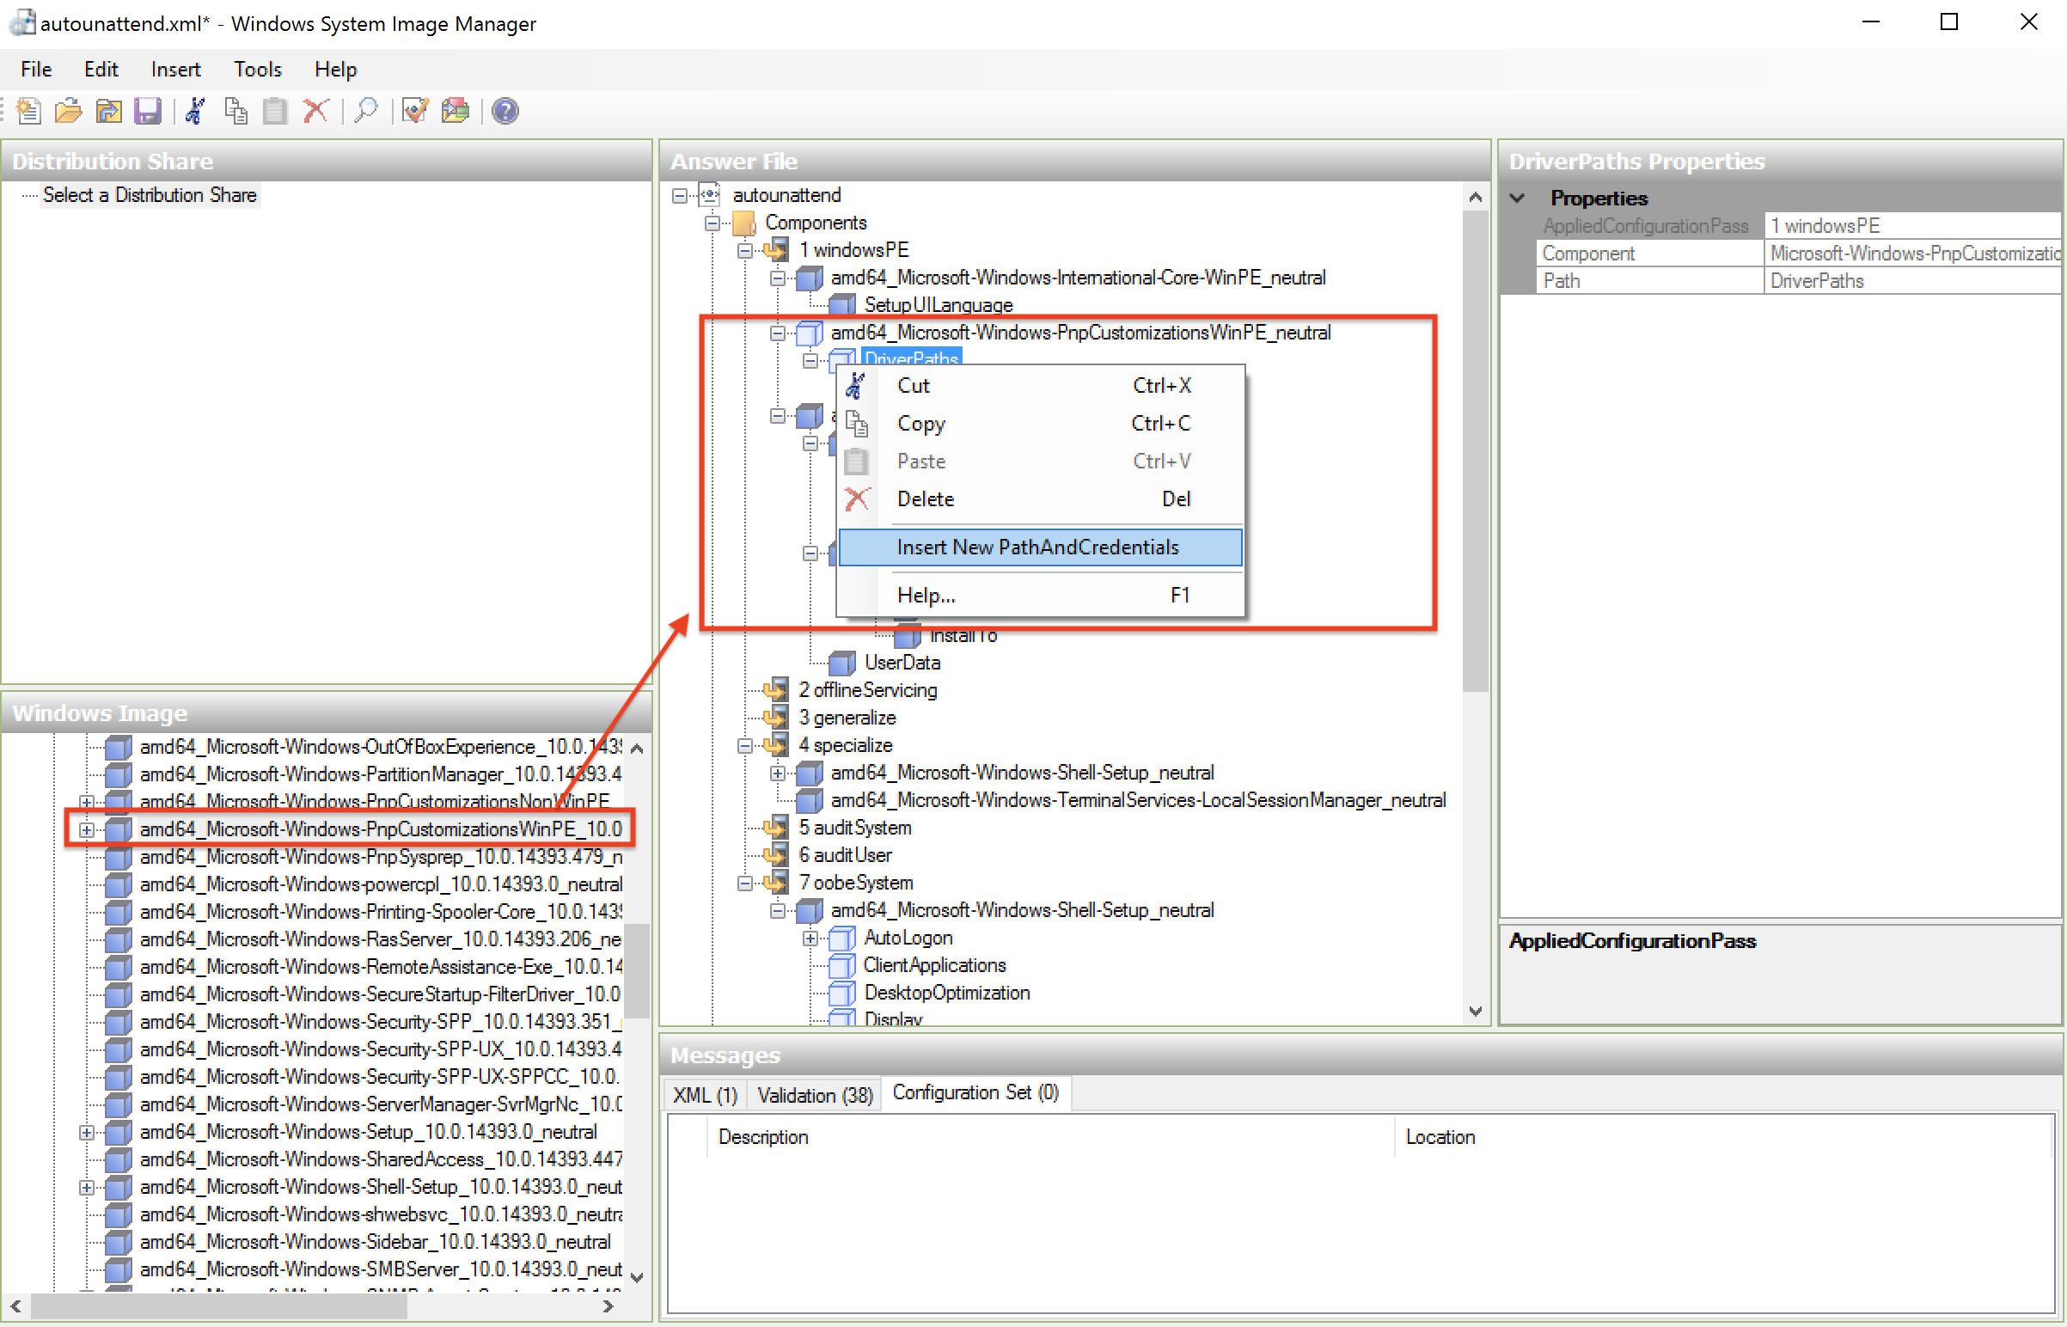Collapse PnpCustomizationsWinPE_neutral in Answer File
The width and height of the screenshot is (2067, 1327).
point(778,333)
